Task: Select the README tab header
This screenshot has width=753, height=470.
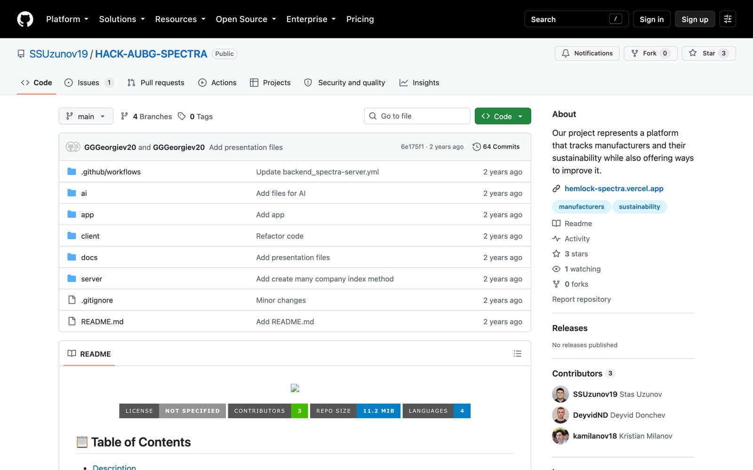Action: [x=89, y=354]
